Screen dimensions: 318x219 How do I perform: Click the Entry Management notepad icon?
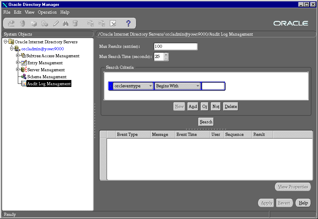(23, 63)
